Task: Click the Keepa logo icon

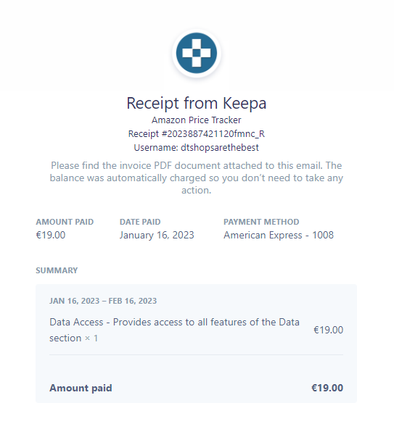Action: coord(197,53)
